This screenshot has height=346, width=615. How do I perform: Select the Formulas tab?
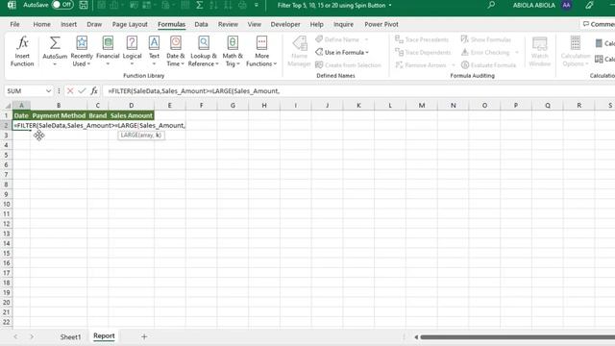171,24
